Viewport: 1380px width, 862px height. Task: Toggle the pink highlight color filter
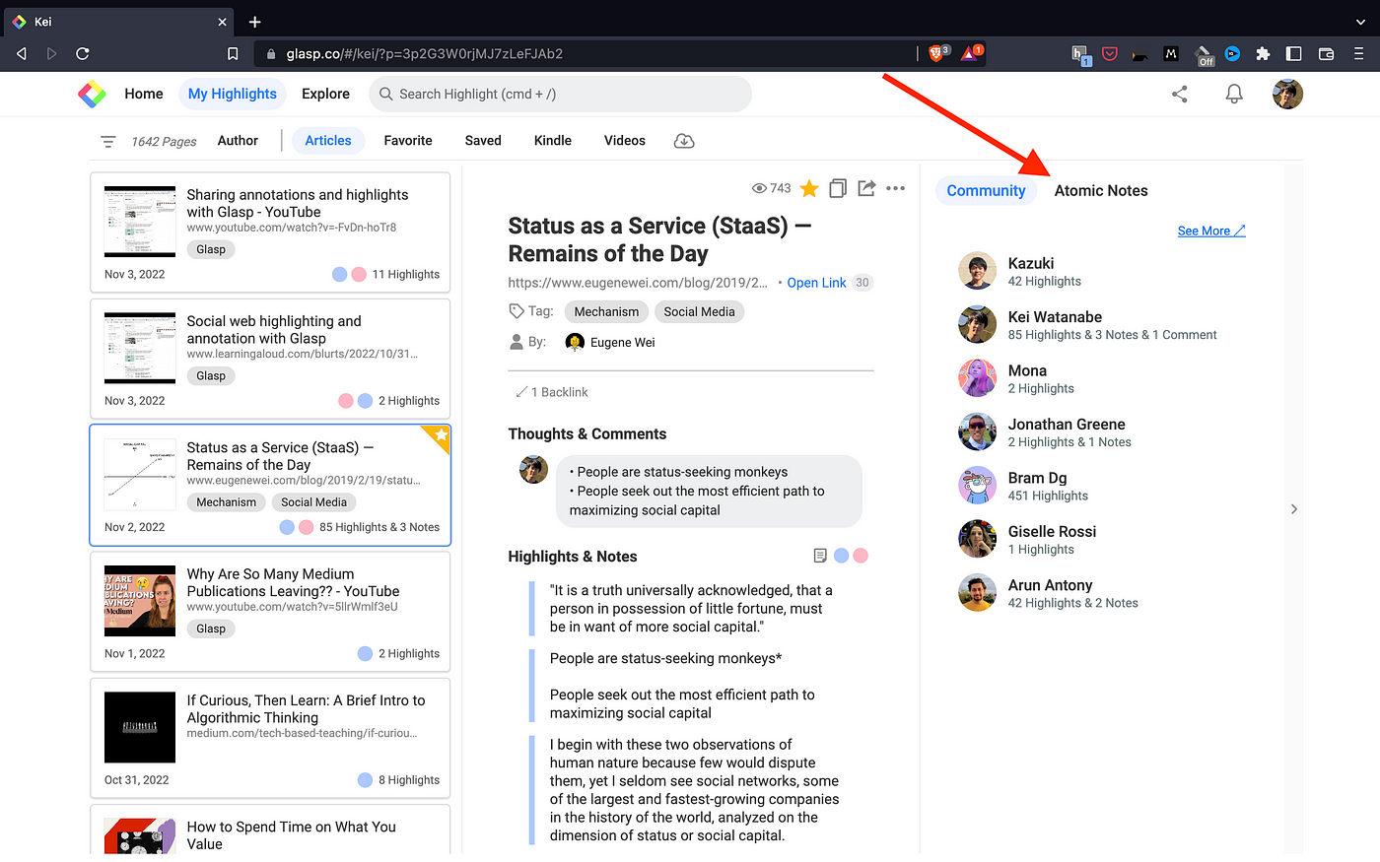click(861, 556)
